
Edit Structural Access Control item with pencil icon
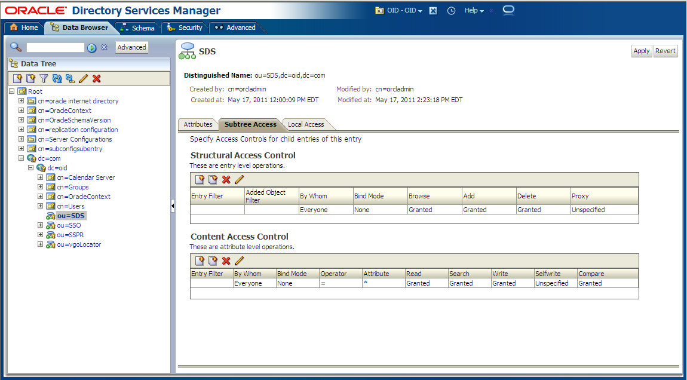click(x=239, y=179)
